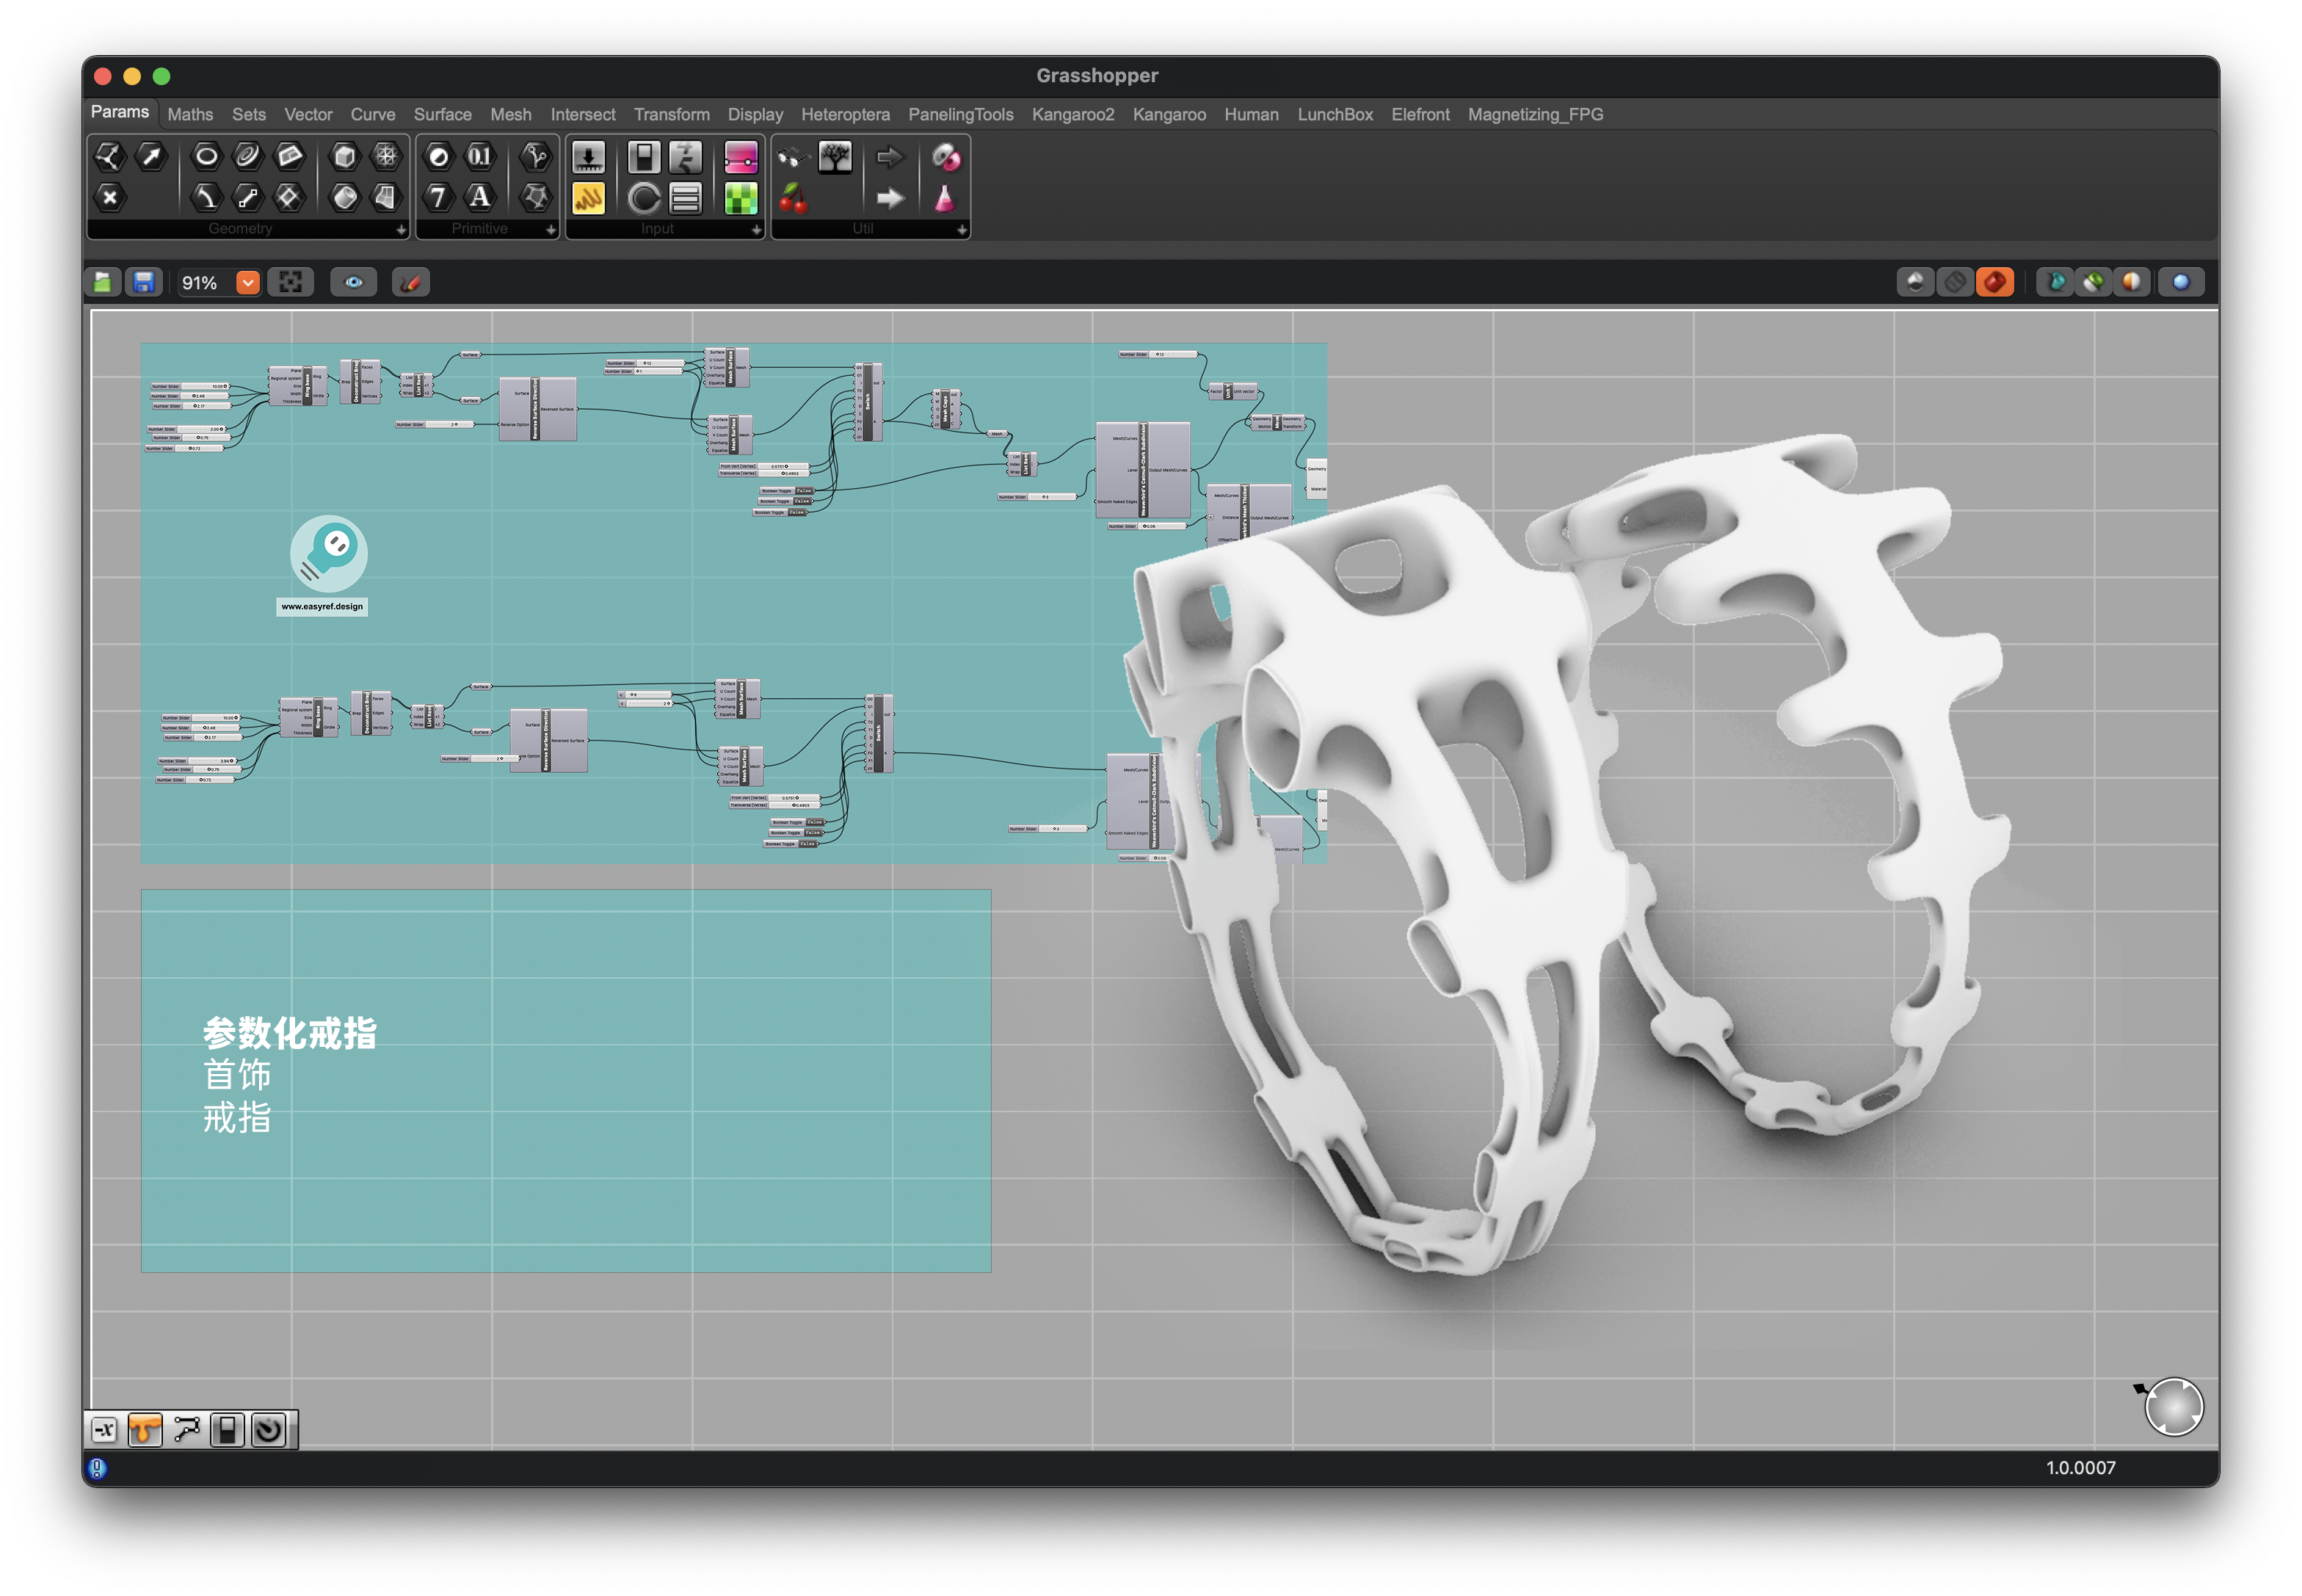The image size is (2302, 1596).
Task: Click the yellow Panel component icon
Action: pyautogui.click(x=588, y=199)
